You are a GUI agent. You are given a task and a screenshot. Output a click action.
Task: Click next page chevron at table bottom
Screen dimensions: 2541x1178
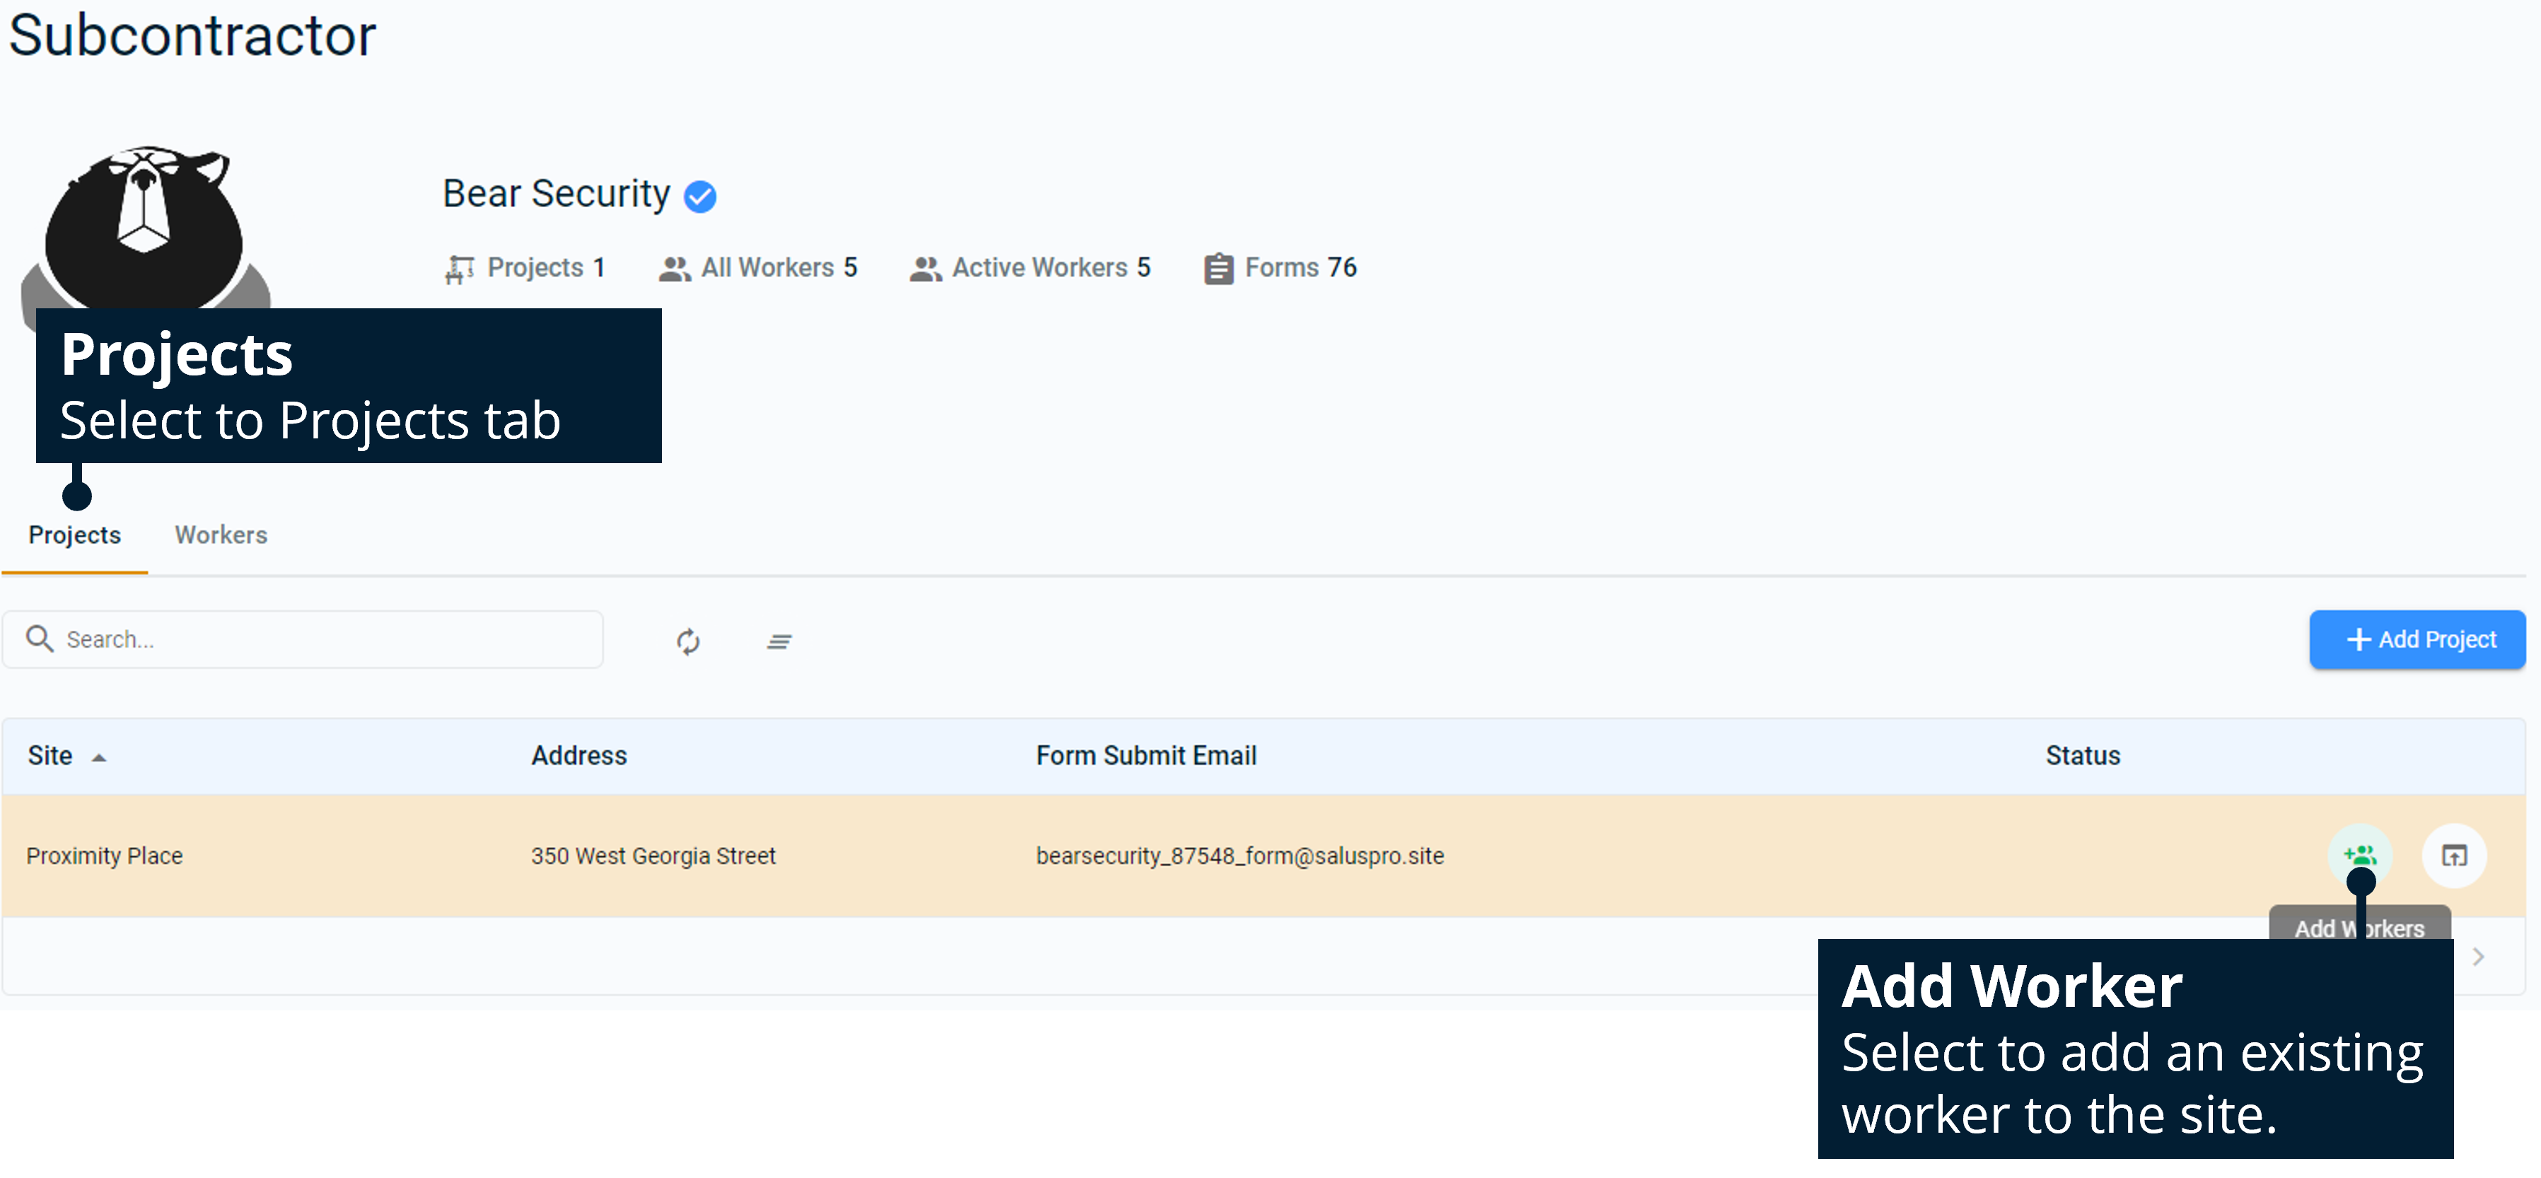click(x=2477, y=956)
